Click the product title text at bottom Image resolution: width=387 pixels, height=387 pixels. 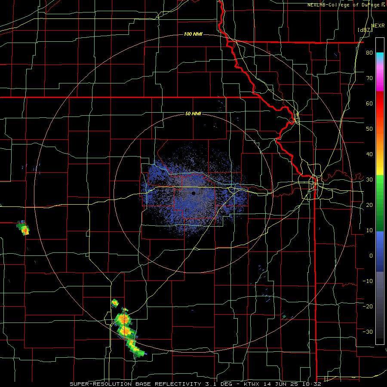tap(195, 384)
